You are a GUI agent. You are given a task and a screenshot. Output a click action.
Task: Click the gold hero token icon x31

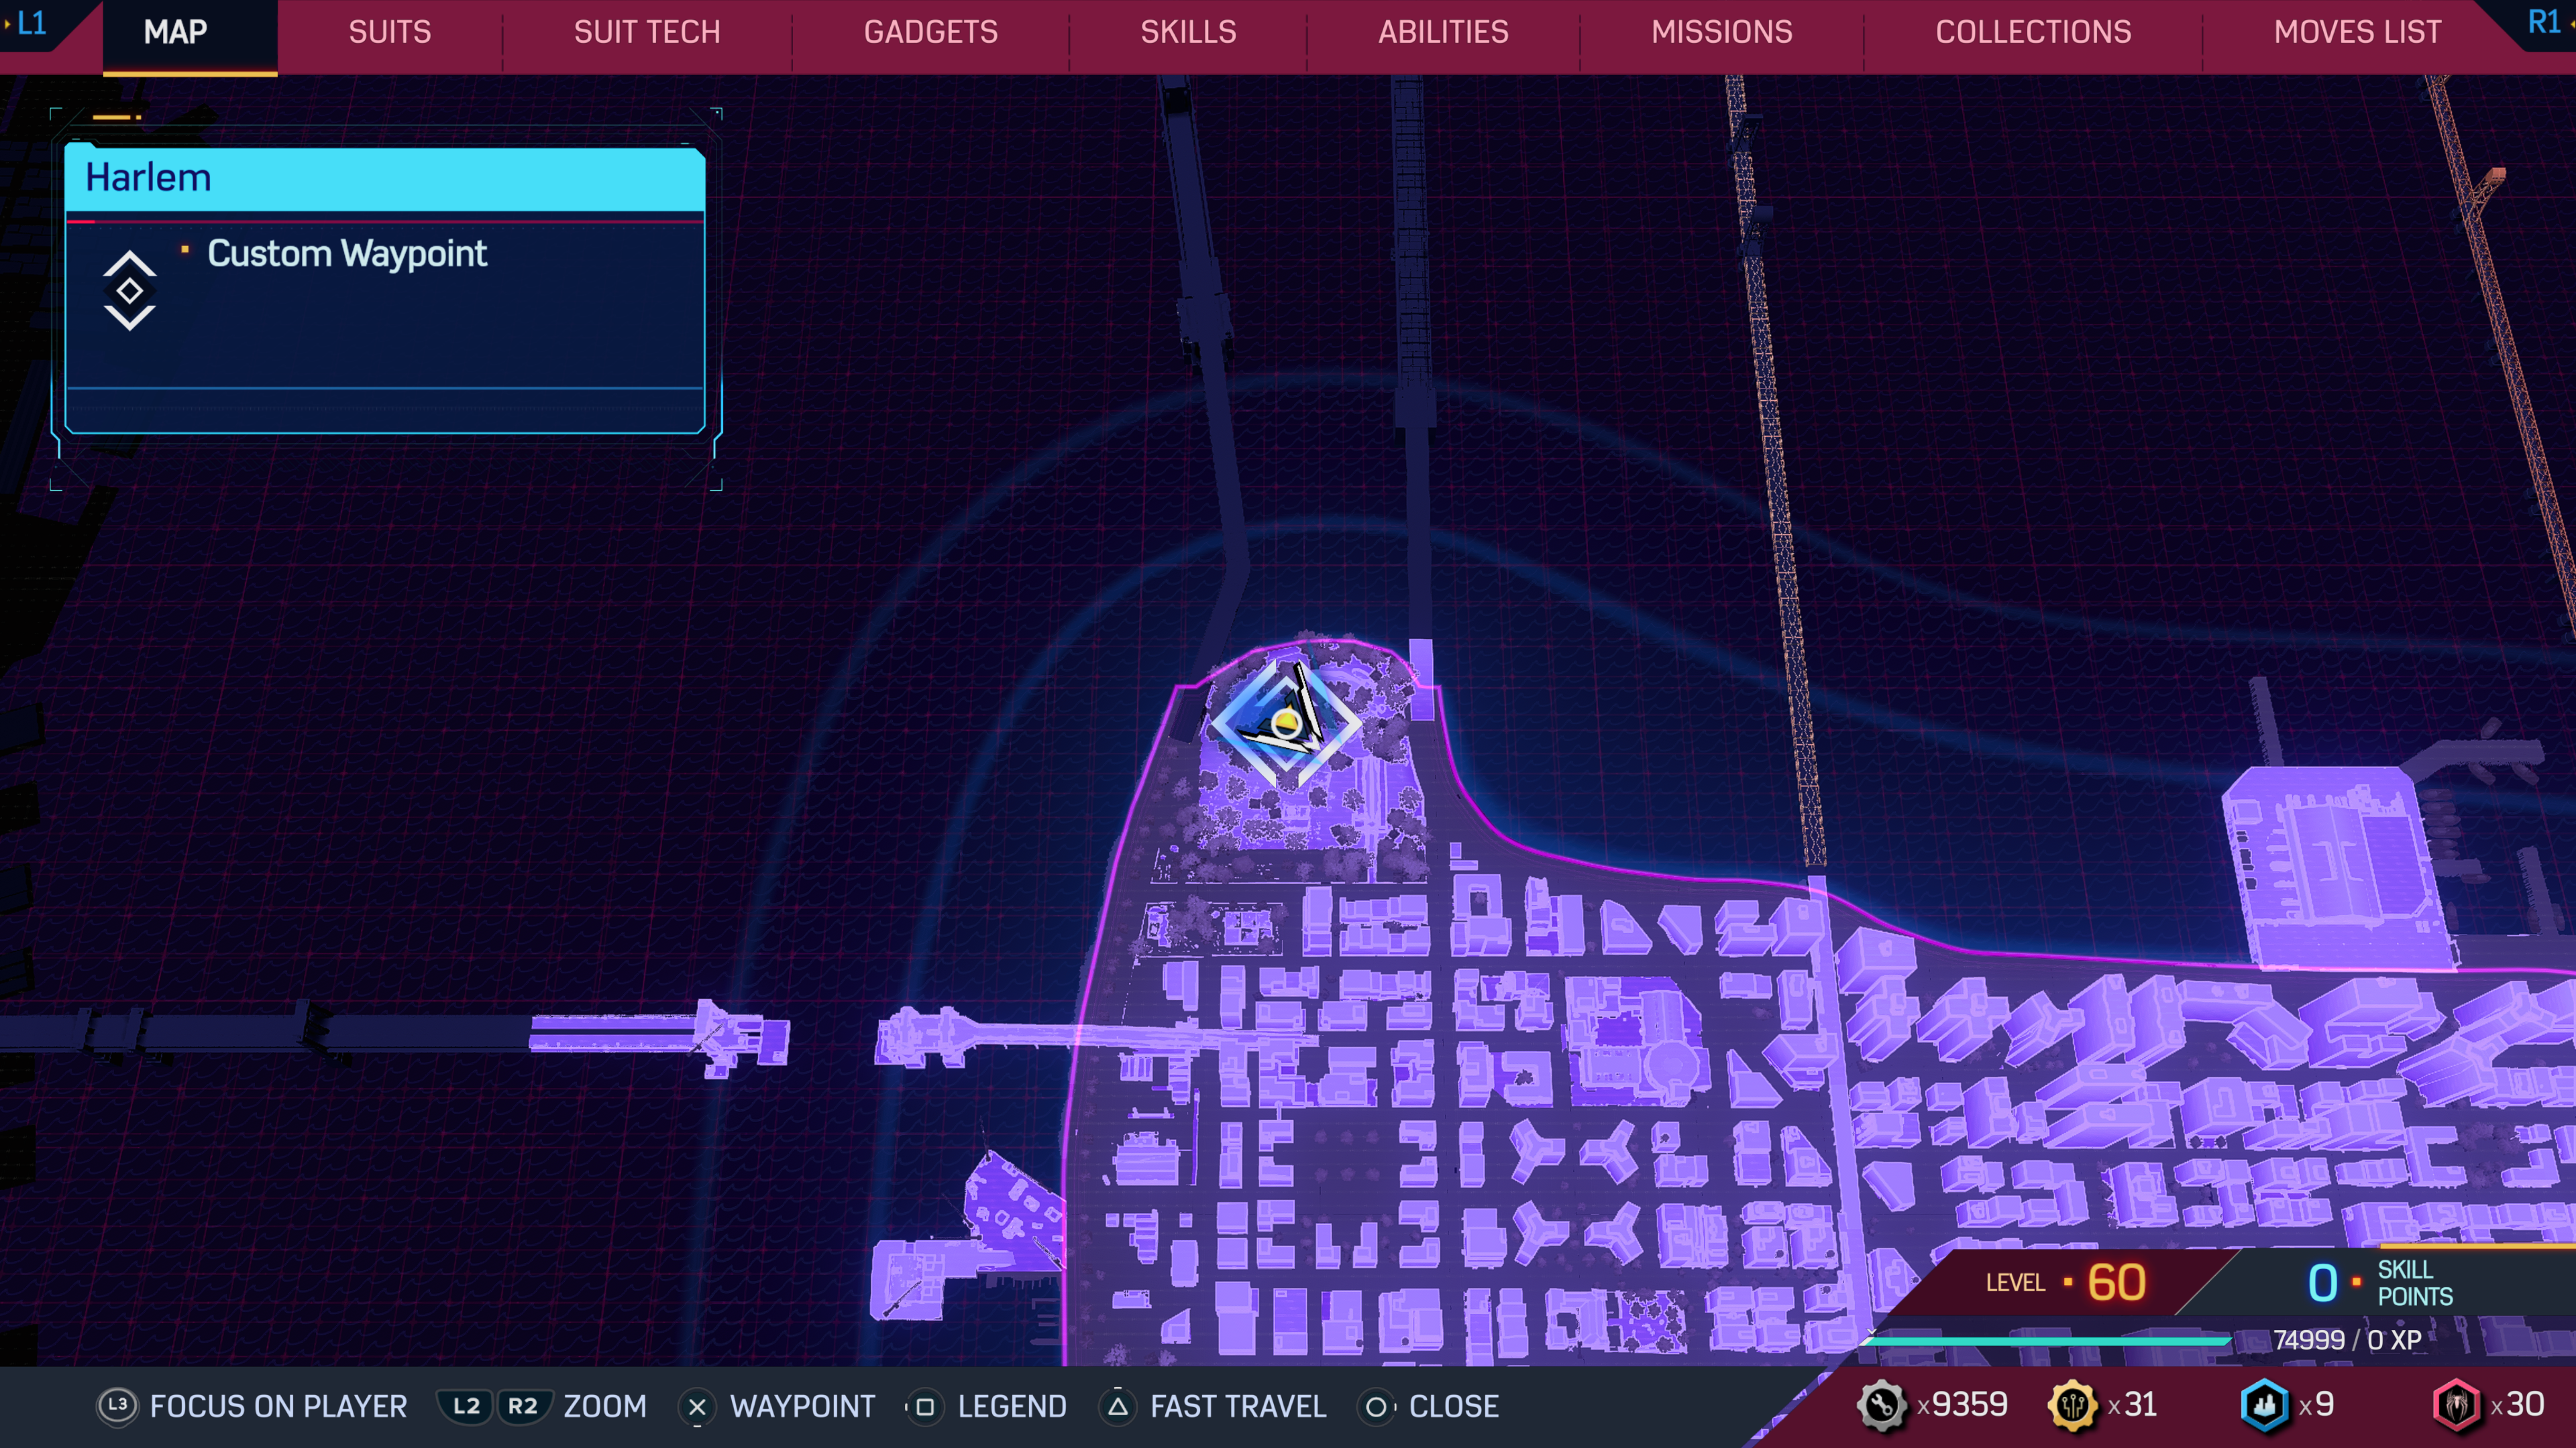click(2072, 1405)
